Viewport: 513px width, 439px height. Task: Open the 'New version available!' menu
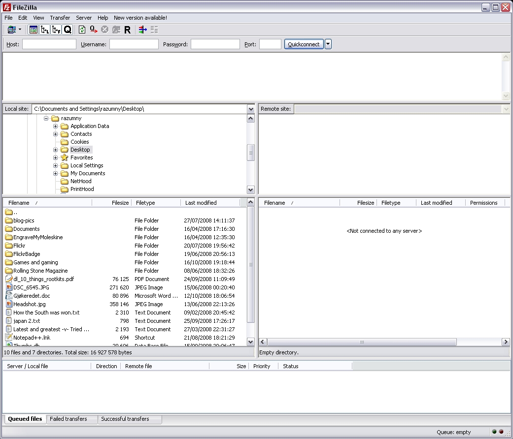click(140, 18)
